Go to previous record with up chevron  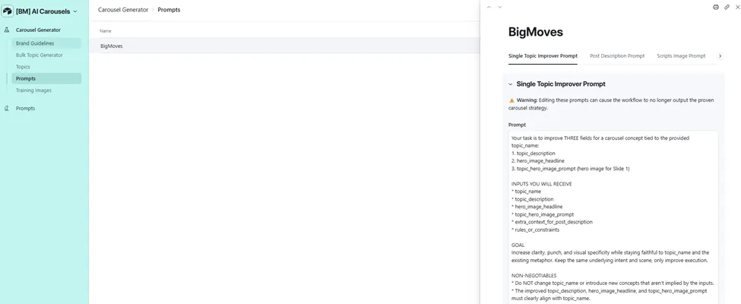[x=489, y=7]
